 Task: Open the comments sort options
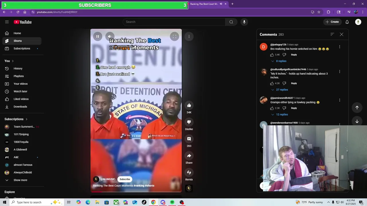click(x=332, y=34)
